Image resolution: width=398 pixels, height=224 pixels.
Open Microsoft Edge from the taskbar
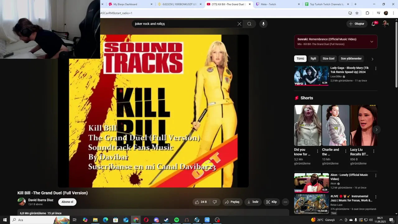(x=105, y=220)
